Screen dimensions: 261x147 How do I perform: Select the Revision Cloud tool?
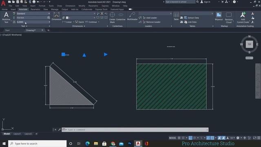pyautogui.click(x=229, y=18)
